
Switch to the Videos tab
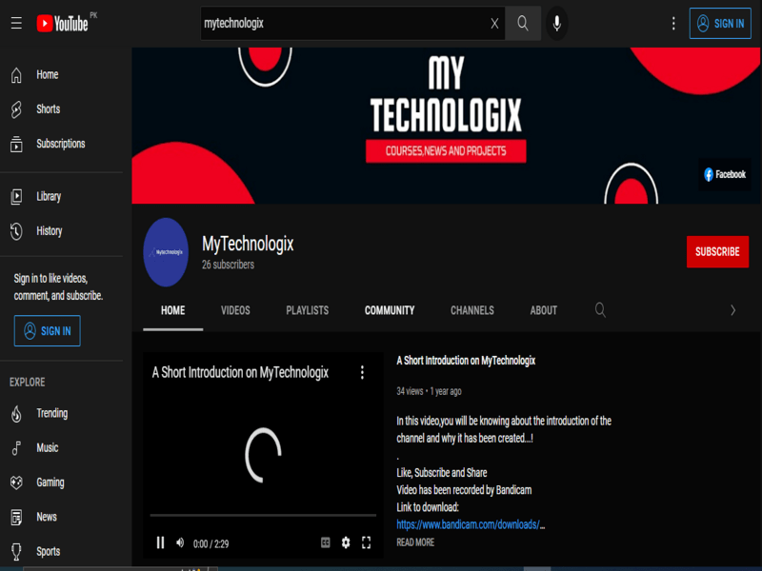coord(235,310)
